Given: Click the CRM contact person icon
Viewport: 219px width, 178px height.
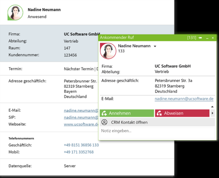Looking at the screenshot, I should 104,122.
